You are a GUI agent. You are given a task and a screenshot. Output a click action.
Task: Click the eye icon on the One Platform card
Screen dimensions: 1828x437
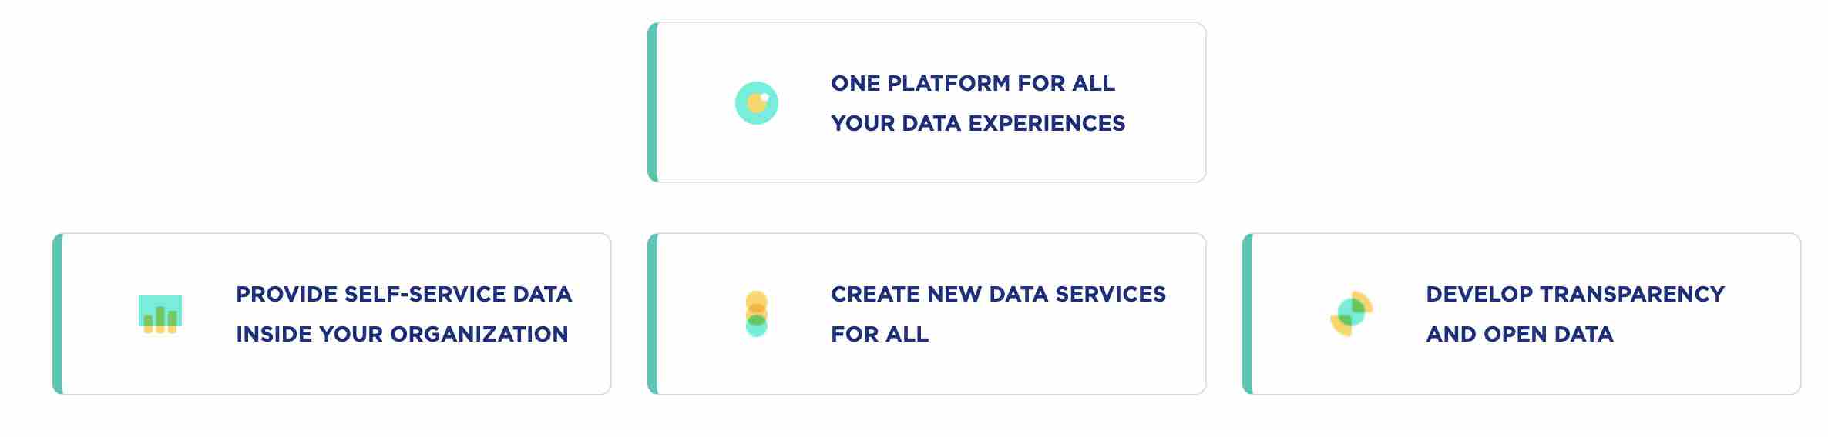click(x=757, y=103)
